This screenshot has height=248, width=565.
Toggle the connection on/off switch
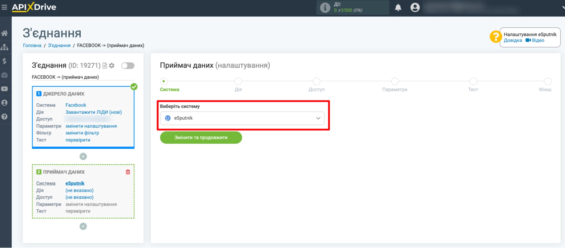point(128,66)
